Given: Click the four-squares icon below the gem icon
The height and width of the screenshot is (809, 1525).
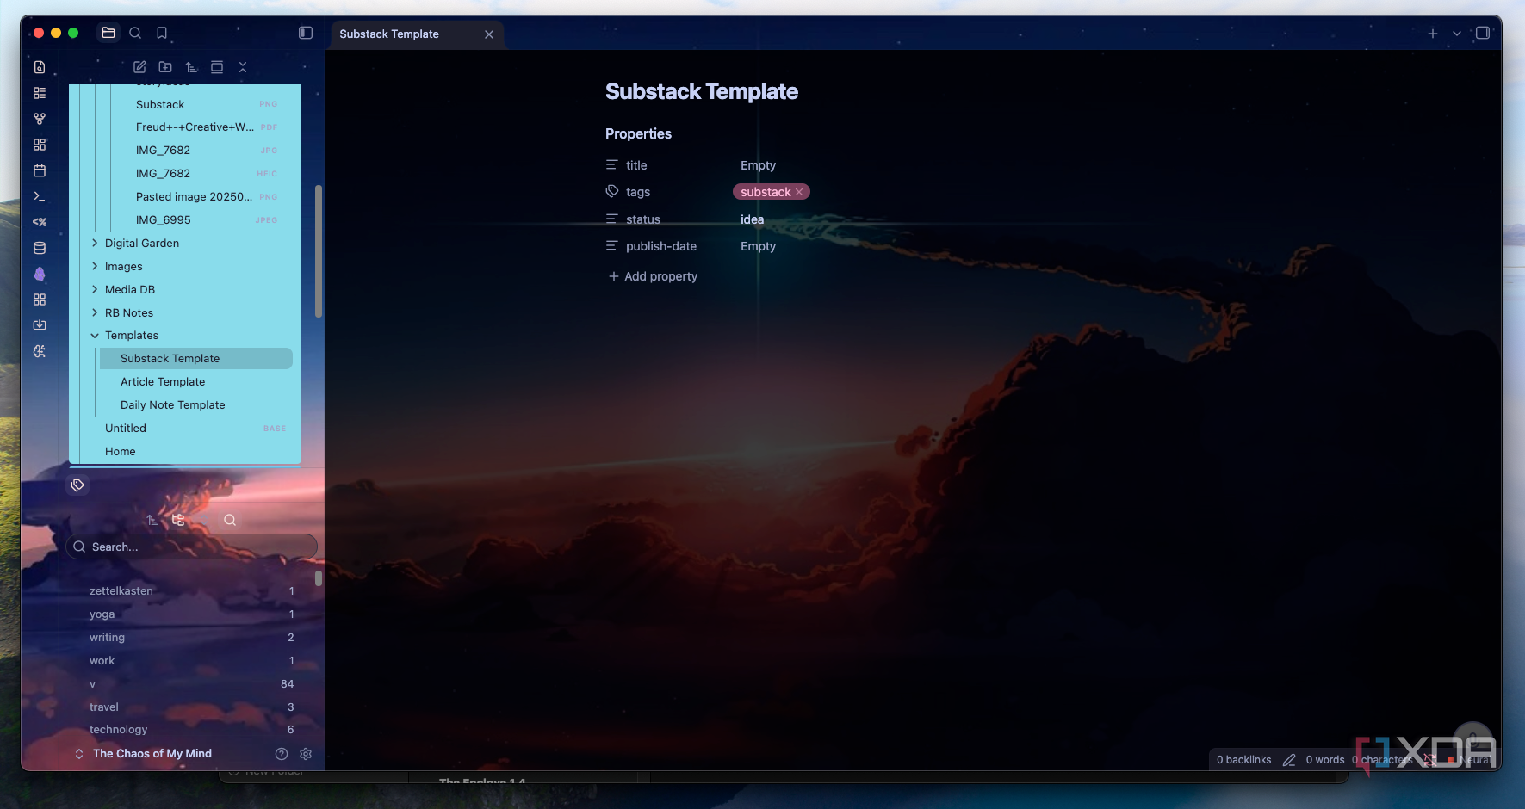Looking at the screenshot, I should point(40,300).
